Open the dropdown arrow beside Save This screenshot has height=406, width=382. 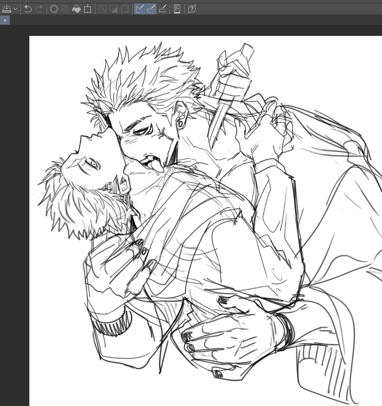tap(15, 9)
